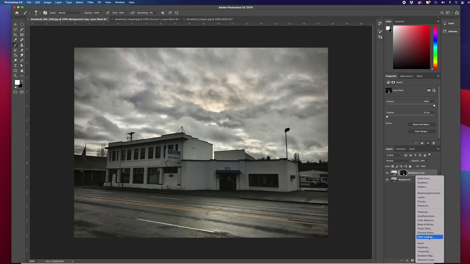This screenshot has height=264, width=470.
Task: Delete the mask with trash icon
Action: tap(433, 143)
